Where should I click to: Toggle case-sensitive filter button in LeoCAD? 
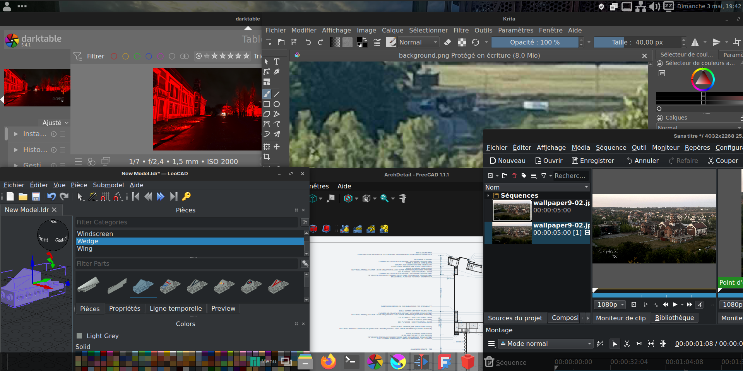[305, 222]
